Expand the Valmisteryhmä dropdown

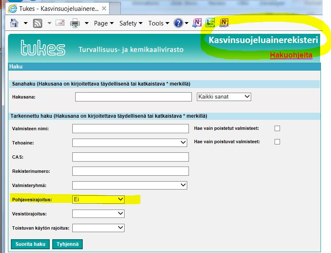tap(130, 185)
